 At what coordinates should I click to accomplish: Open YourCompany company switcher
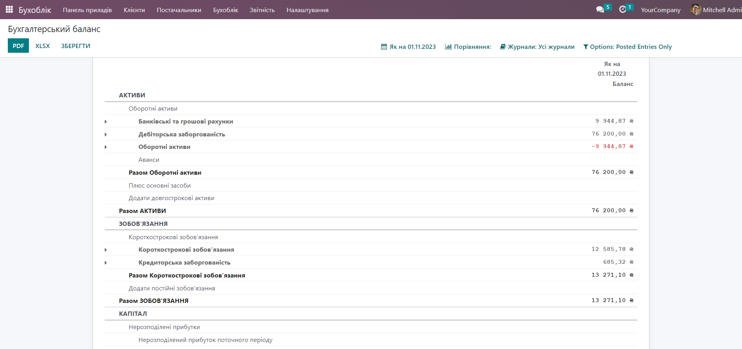click(x=660, y=10)
